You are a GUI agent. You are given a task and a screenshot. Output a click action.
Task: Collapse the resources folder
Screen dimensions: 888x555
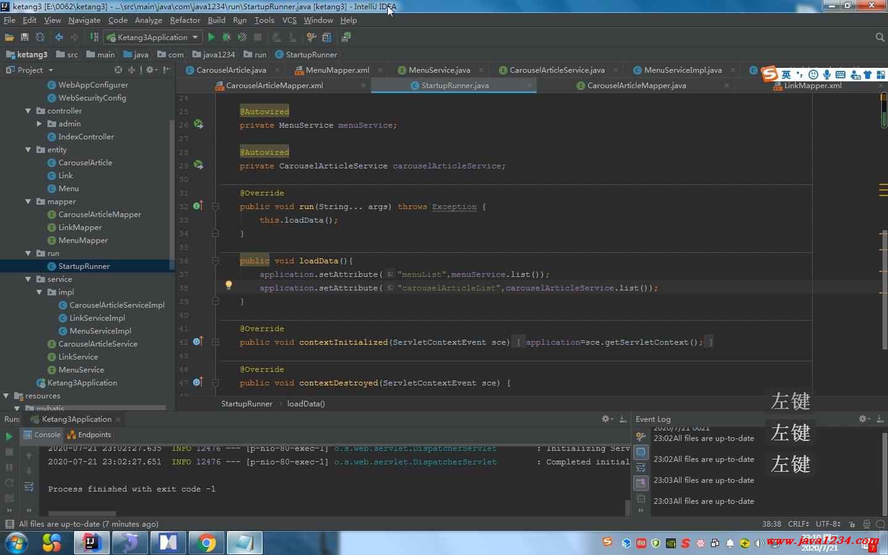coord(6,396)
